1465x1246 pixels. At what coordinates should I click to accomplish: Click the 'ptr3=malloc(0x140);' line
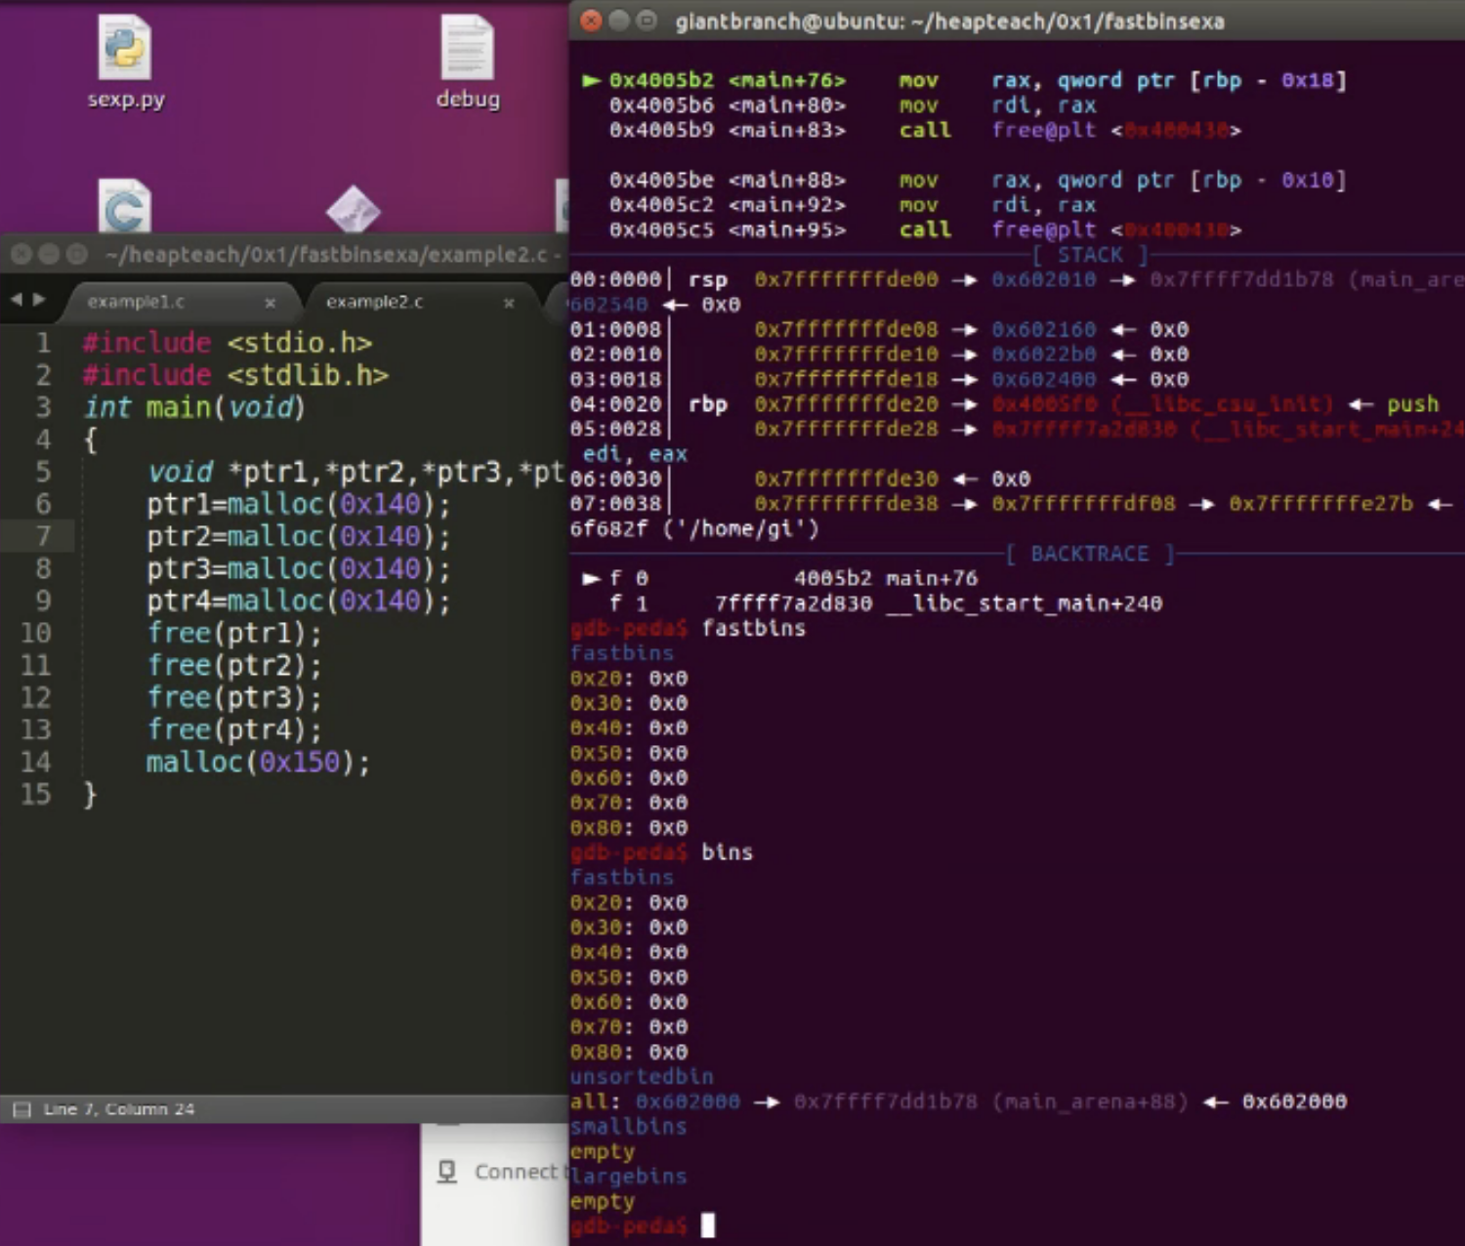click(x=299, y=568)
